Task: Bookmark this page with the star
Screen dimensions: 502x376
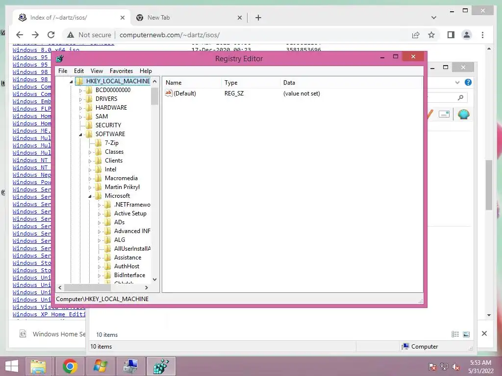Action: (431, 35)
